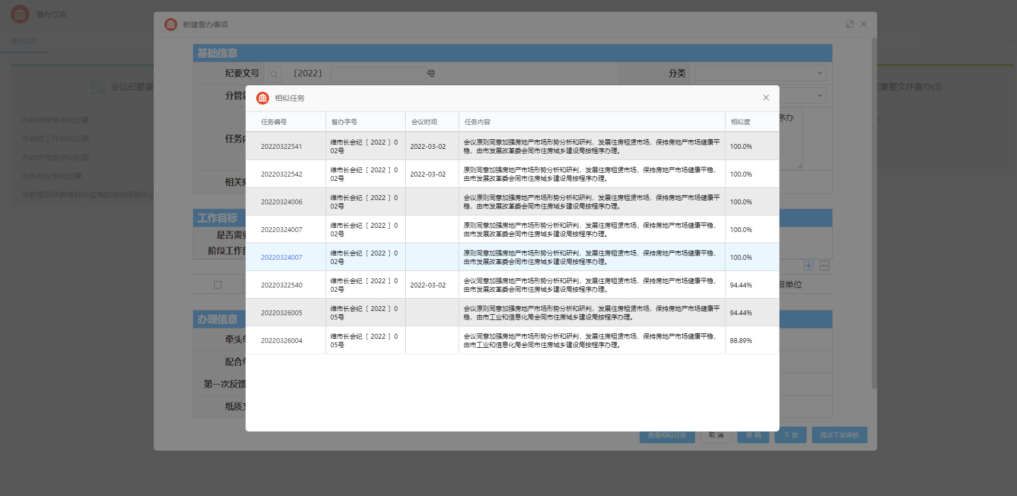
Task: Switch to the 督办立项 tab
Action: [x=23, y=41]
